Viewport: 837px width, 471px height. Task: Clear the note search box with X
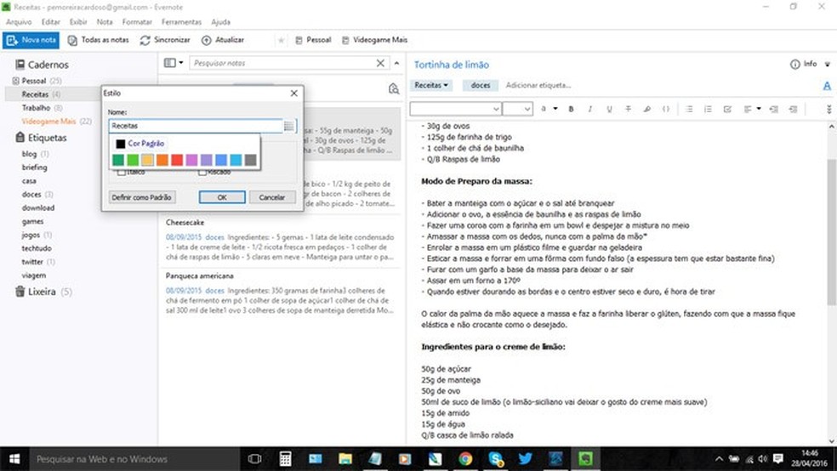[380, 63]
